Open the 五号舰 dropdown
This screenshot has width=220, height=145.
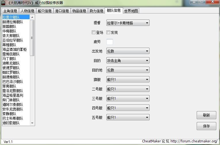[128, 117]
